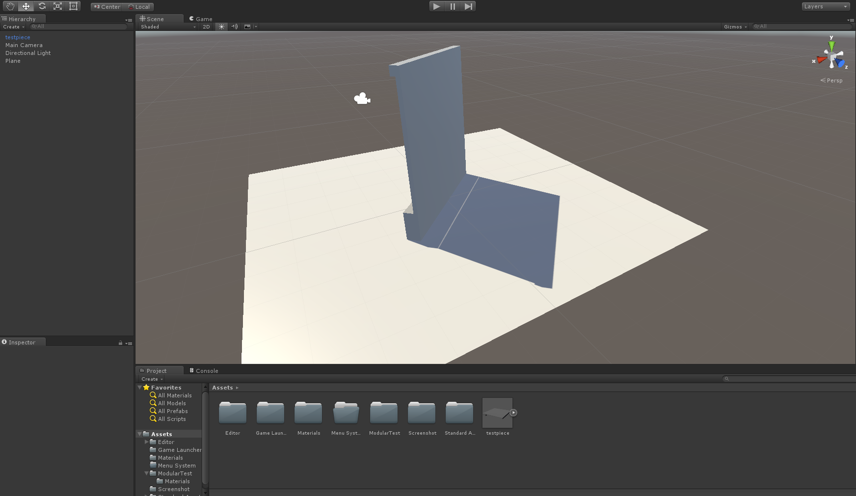Toggle the Inspector lock icon
Image resolution: width=856 pixels, height=496 pixels.
coord(120,343)
